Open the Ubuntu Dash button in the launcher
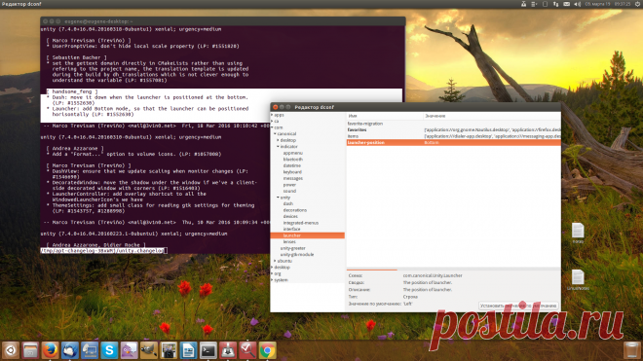Screen dimensions: 643x361 (11, 350)
